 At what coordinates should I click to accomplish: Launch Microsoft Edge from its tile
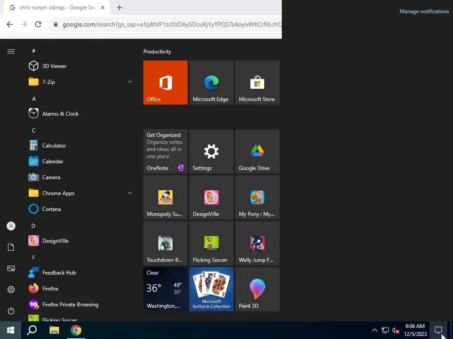click(x=211, y=83)
